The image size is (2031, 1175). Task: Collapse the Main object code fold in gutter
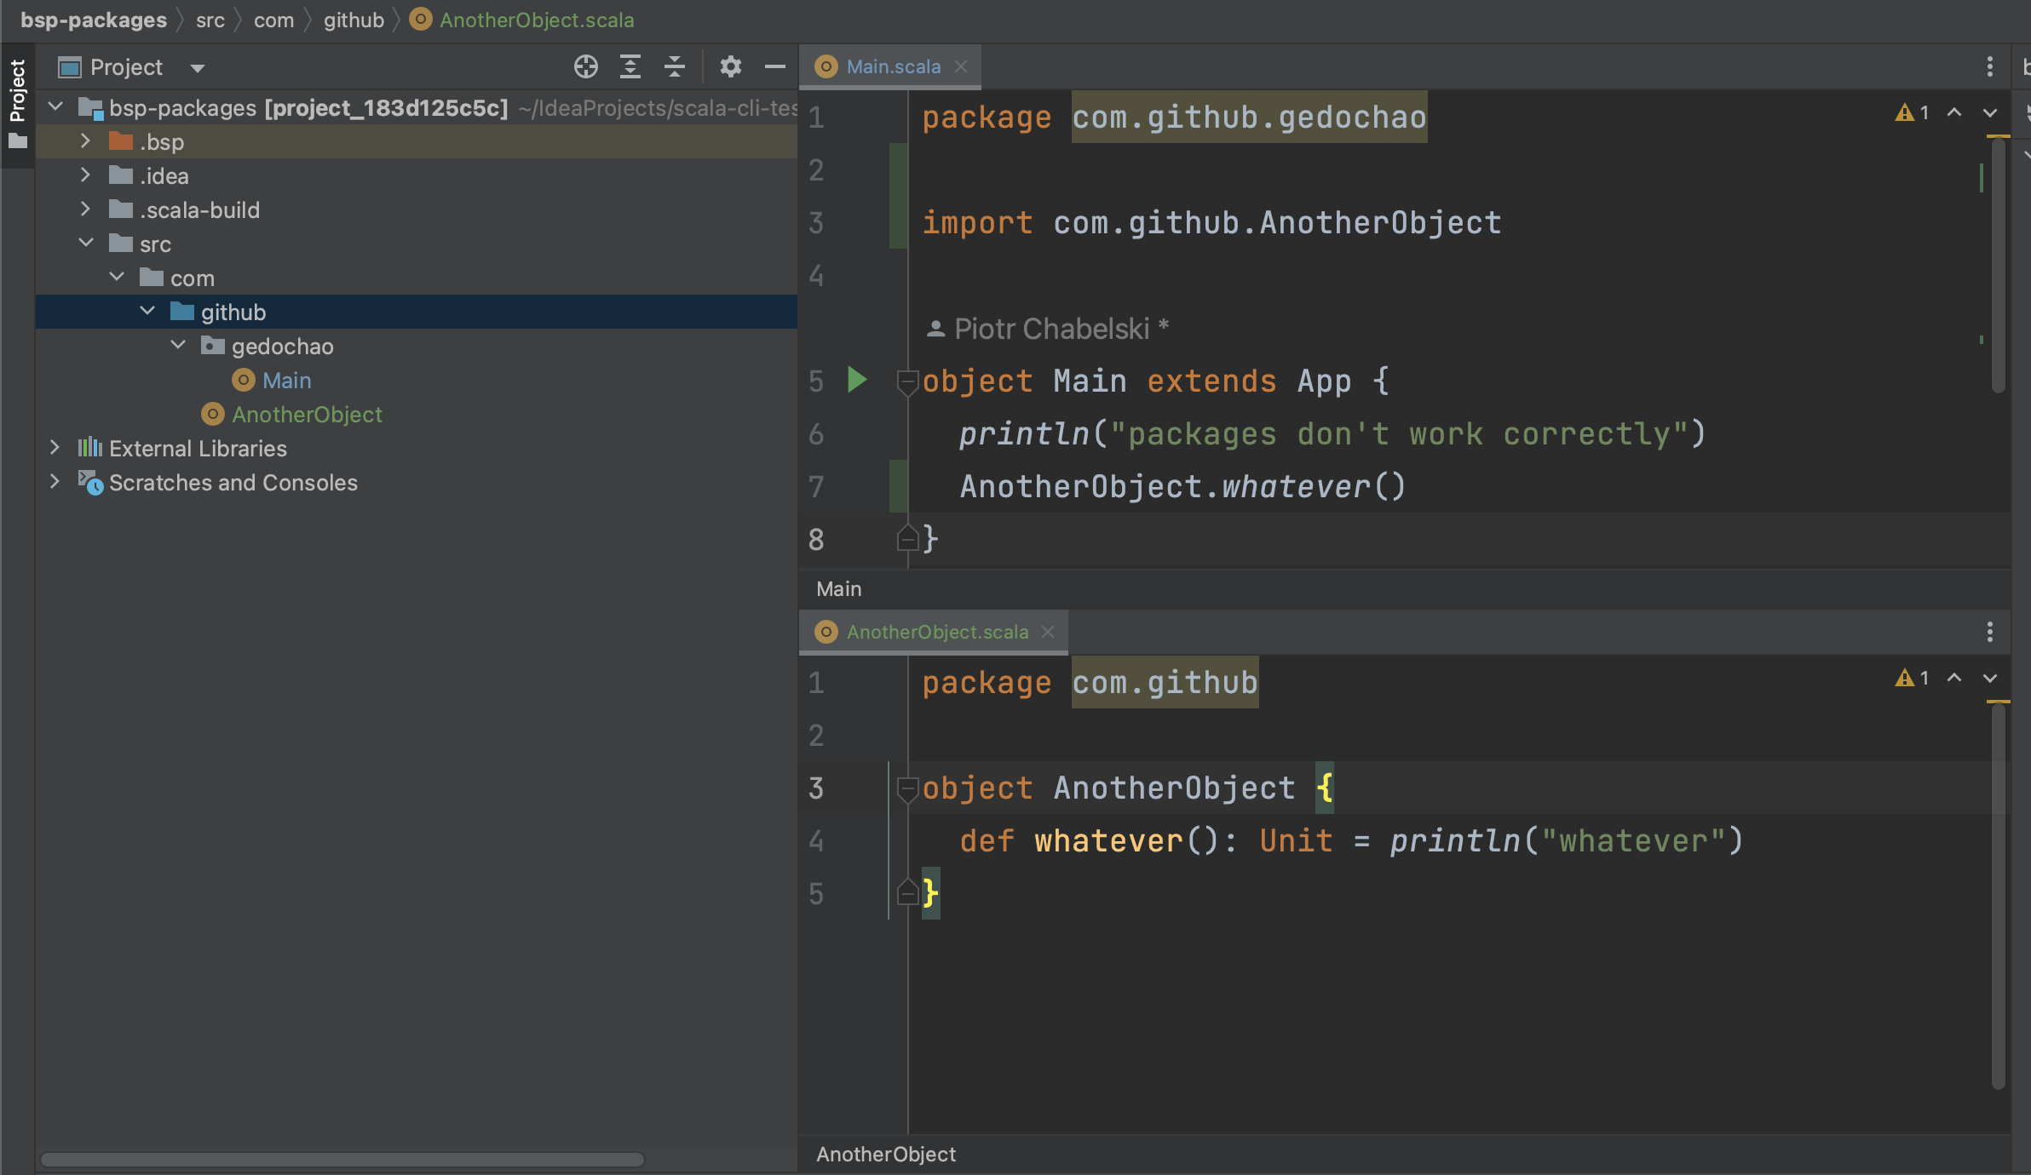(x=906, y=381)
